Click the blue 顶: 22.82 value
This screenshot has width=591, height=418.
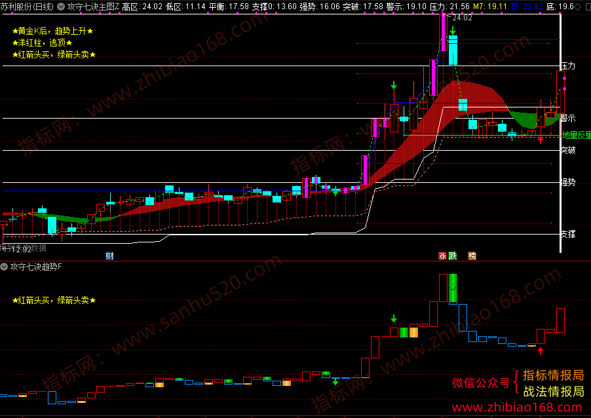pyautogui.click(x=527, y=7)
